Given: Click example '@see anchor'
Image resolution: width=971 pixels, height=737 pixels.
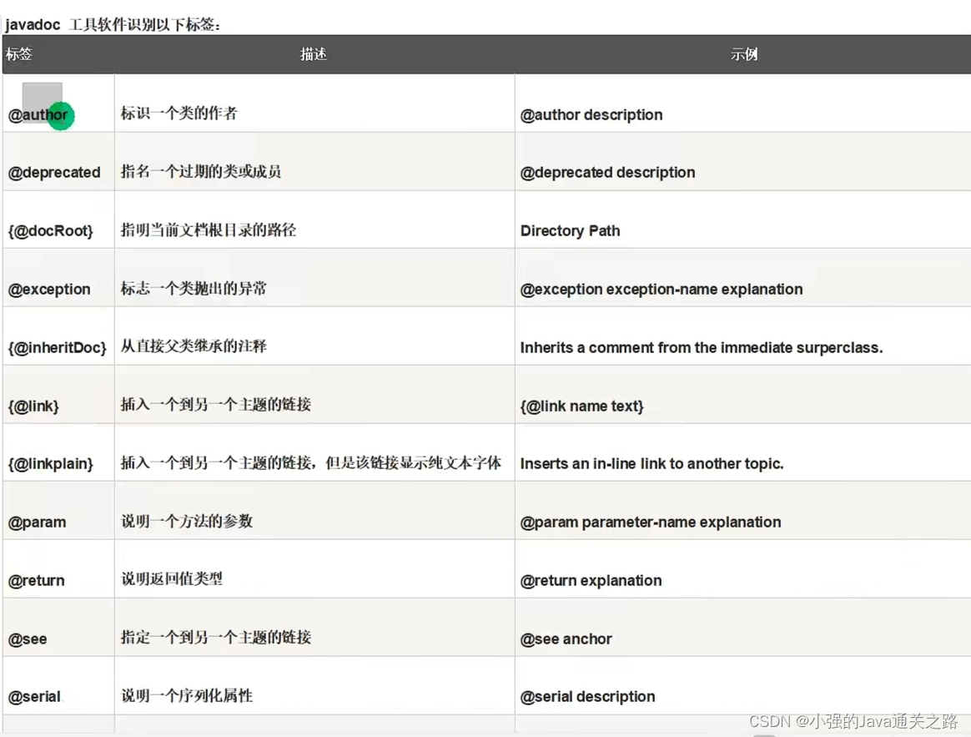Looking at the screenshot, I should coord(566,639).
